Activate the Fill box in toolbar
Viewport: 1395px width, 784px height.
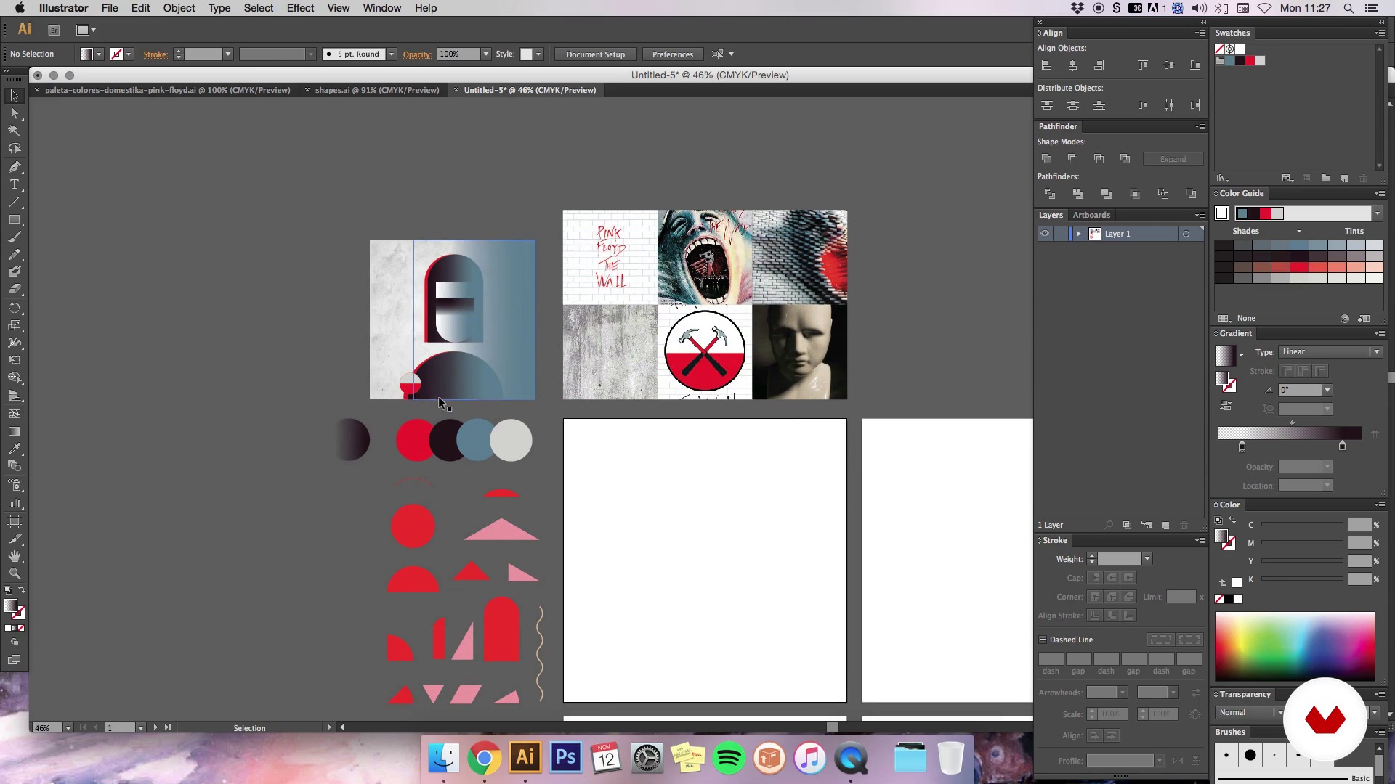tap(10, 605)
